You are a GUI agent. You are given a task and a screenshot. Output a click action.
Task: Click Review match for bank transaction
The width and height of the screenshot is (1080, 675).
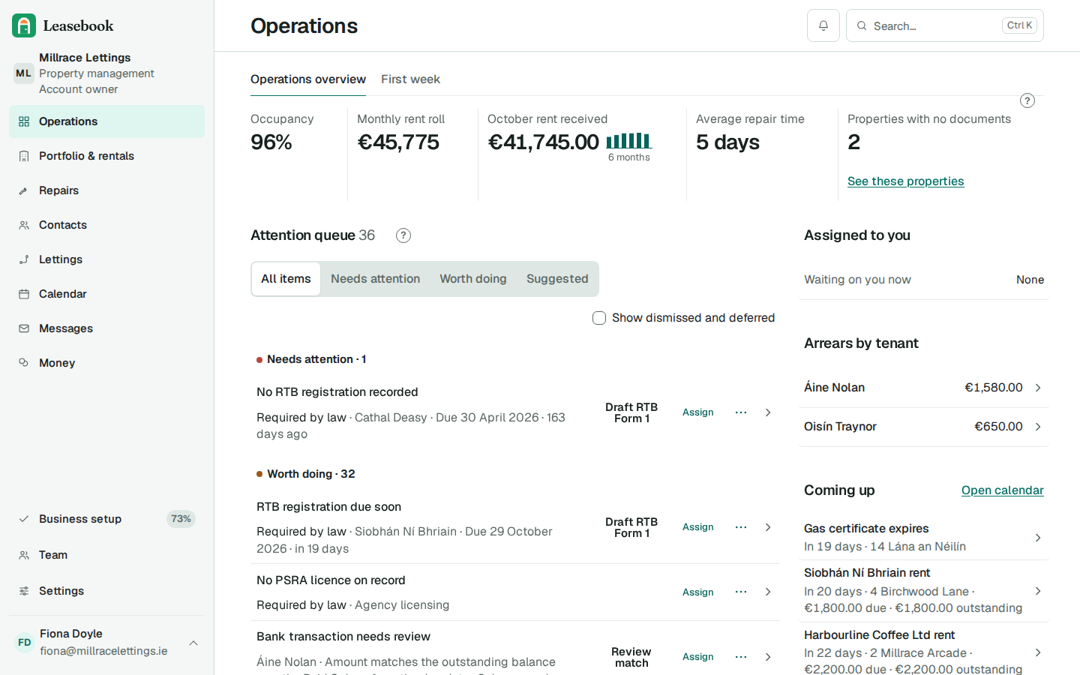(x=631, y=657)
